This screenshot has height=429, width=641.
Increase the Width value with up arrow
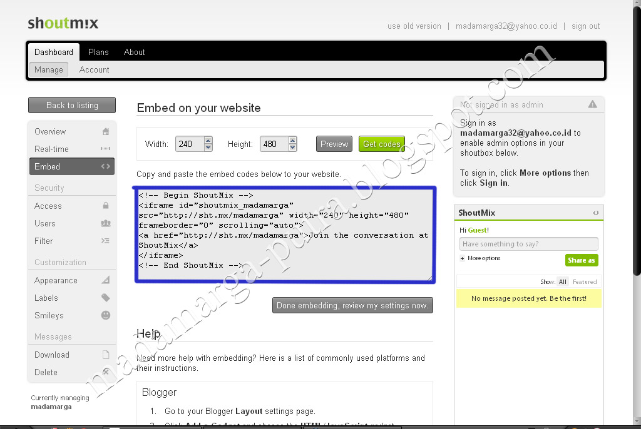(x=208, y=140)
